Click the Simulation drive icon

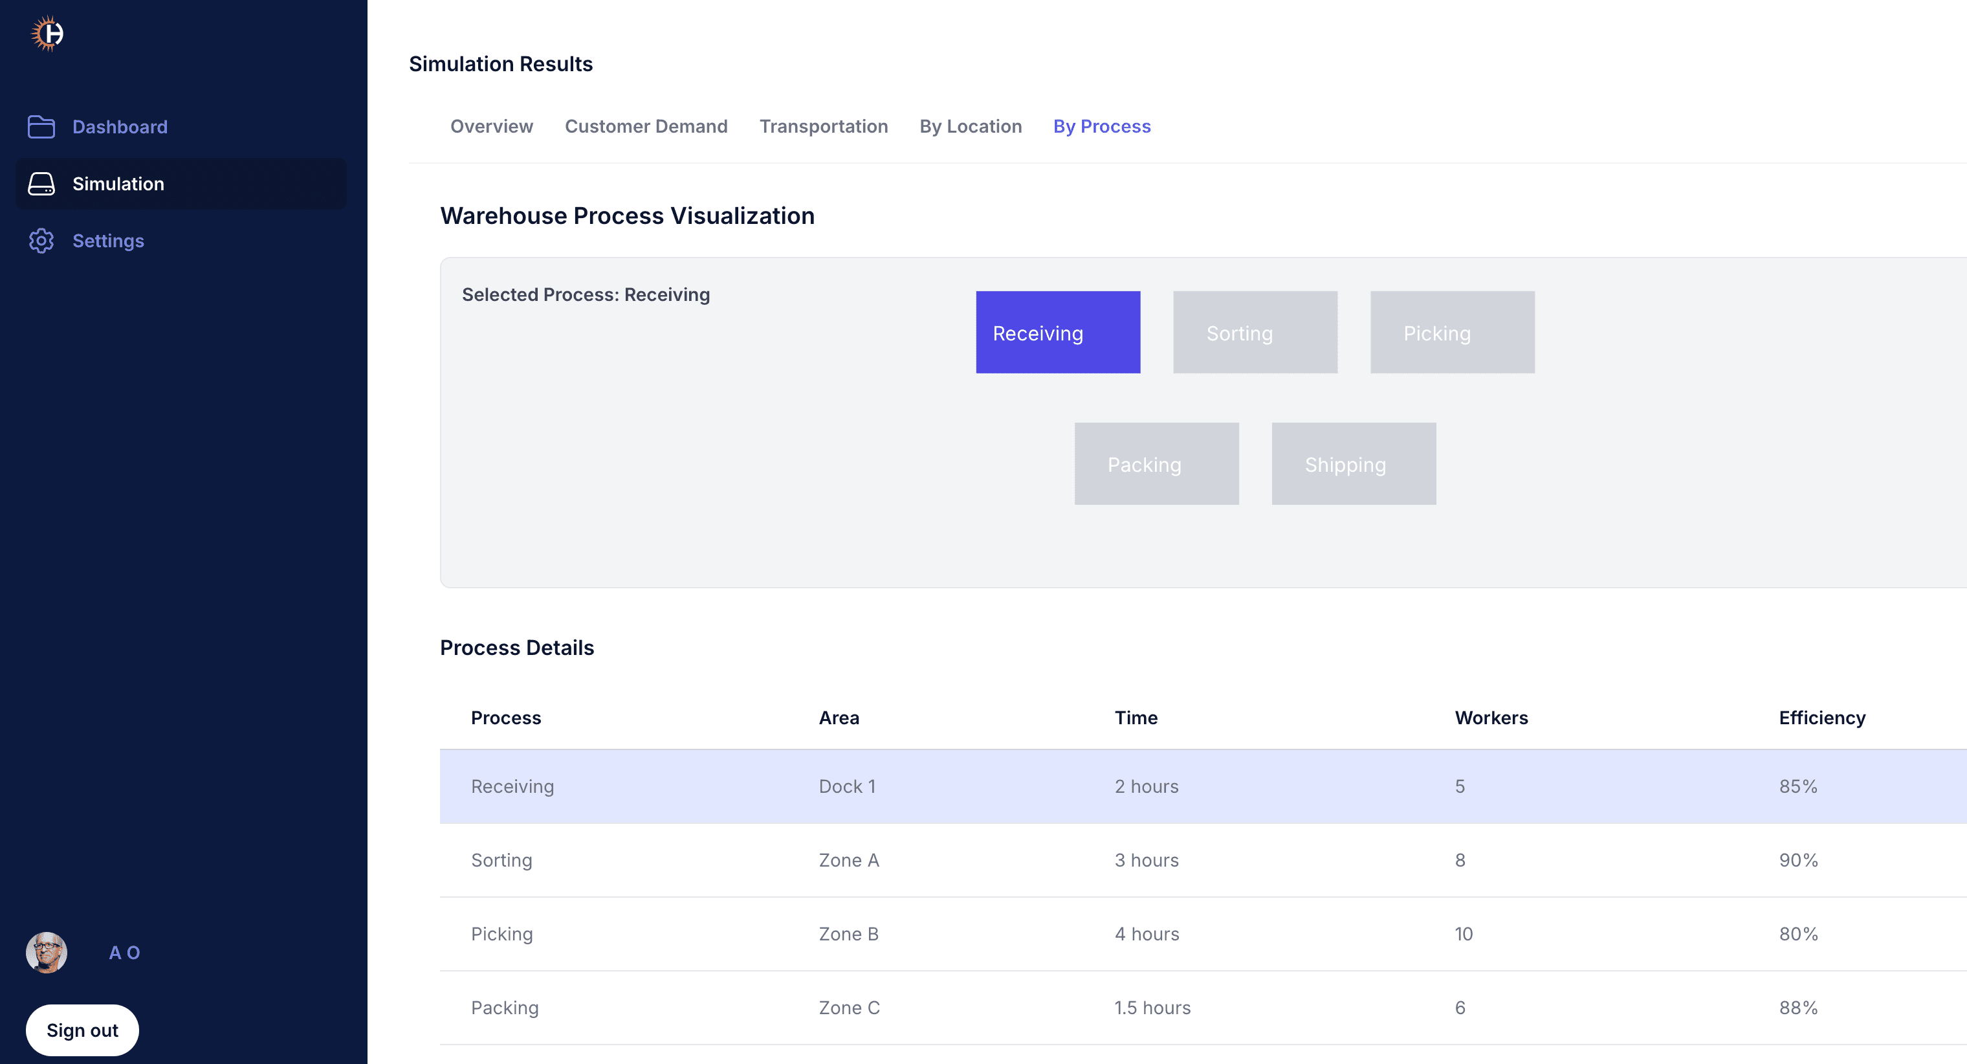pyautogui.click(x=41, y=184)
